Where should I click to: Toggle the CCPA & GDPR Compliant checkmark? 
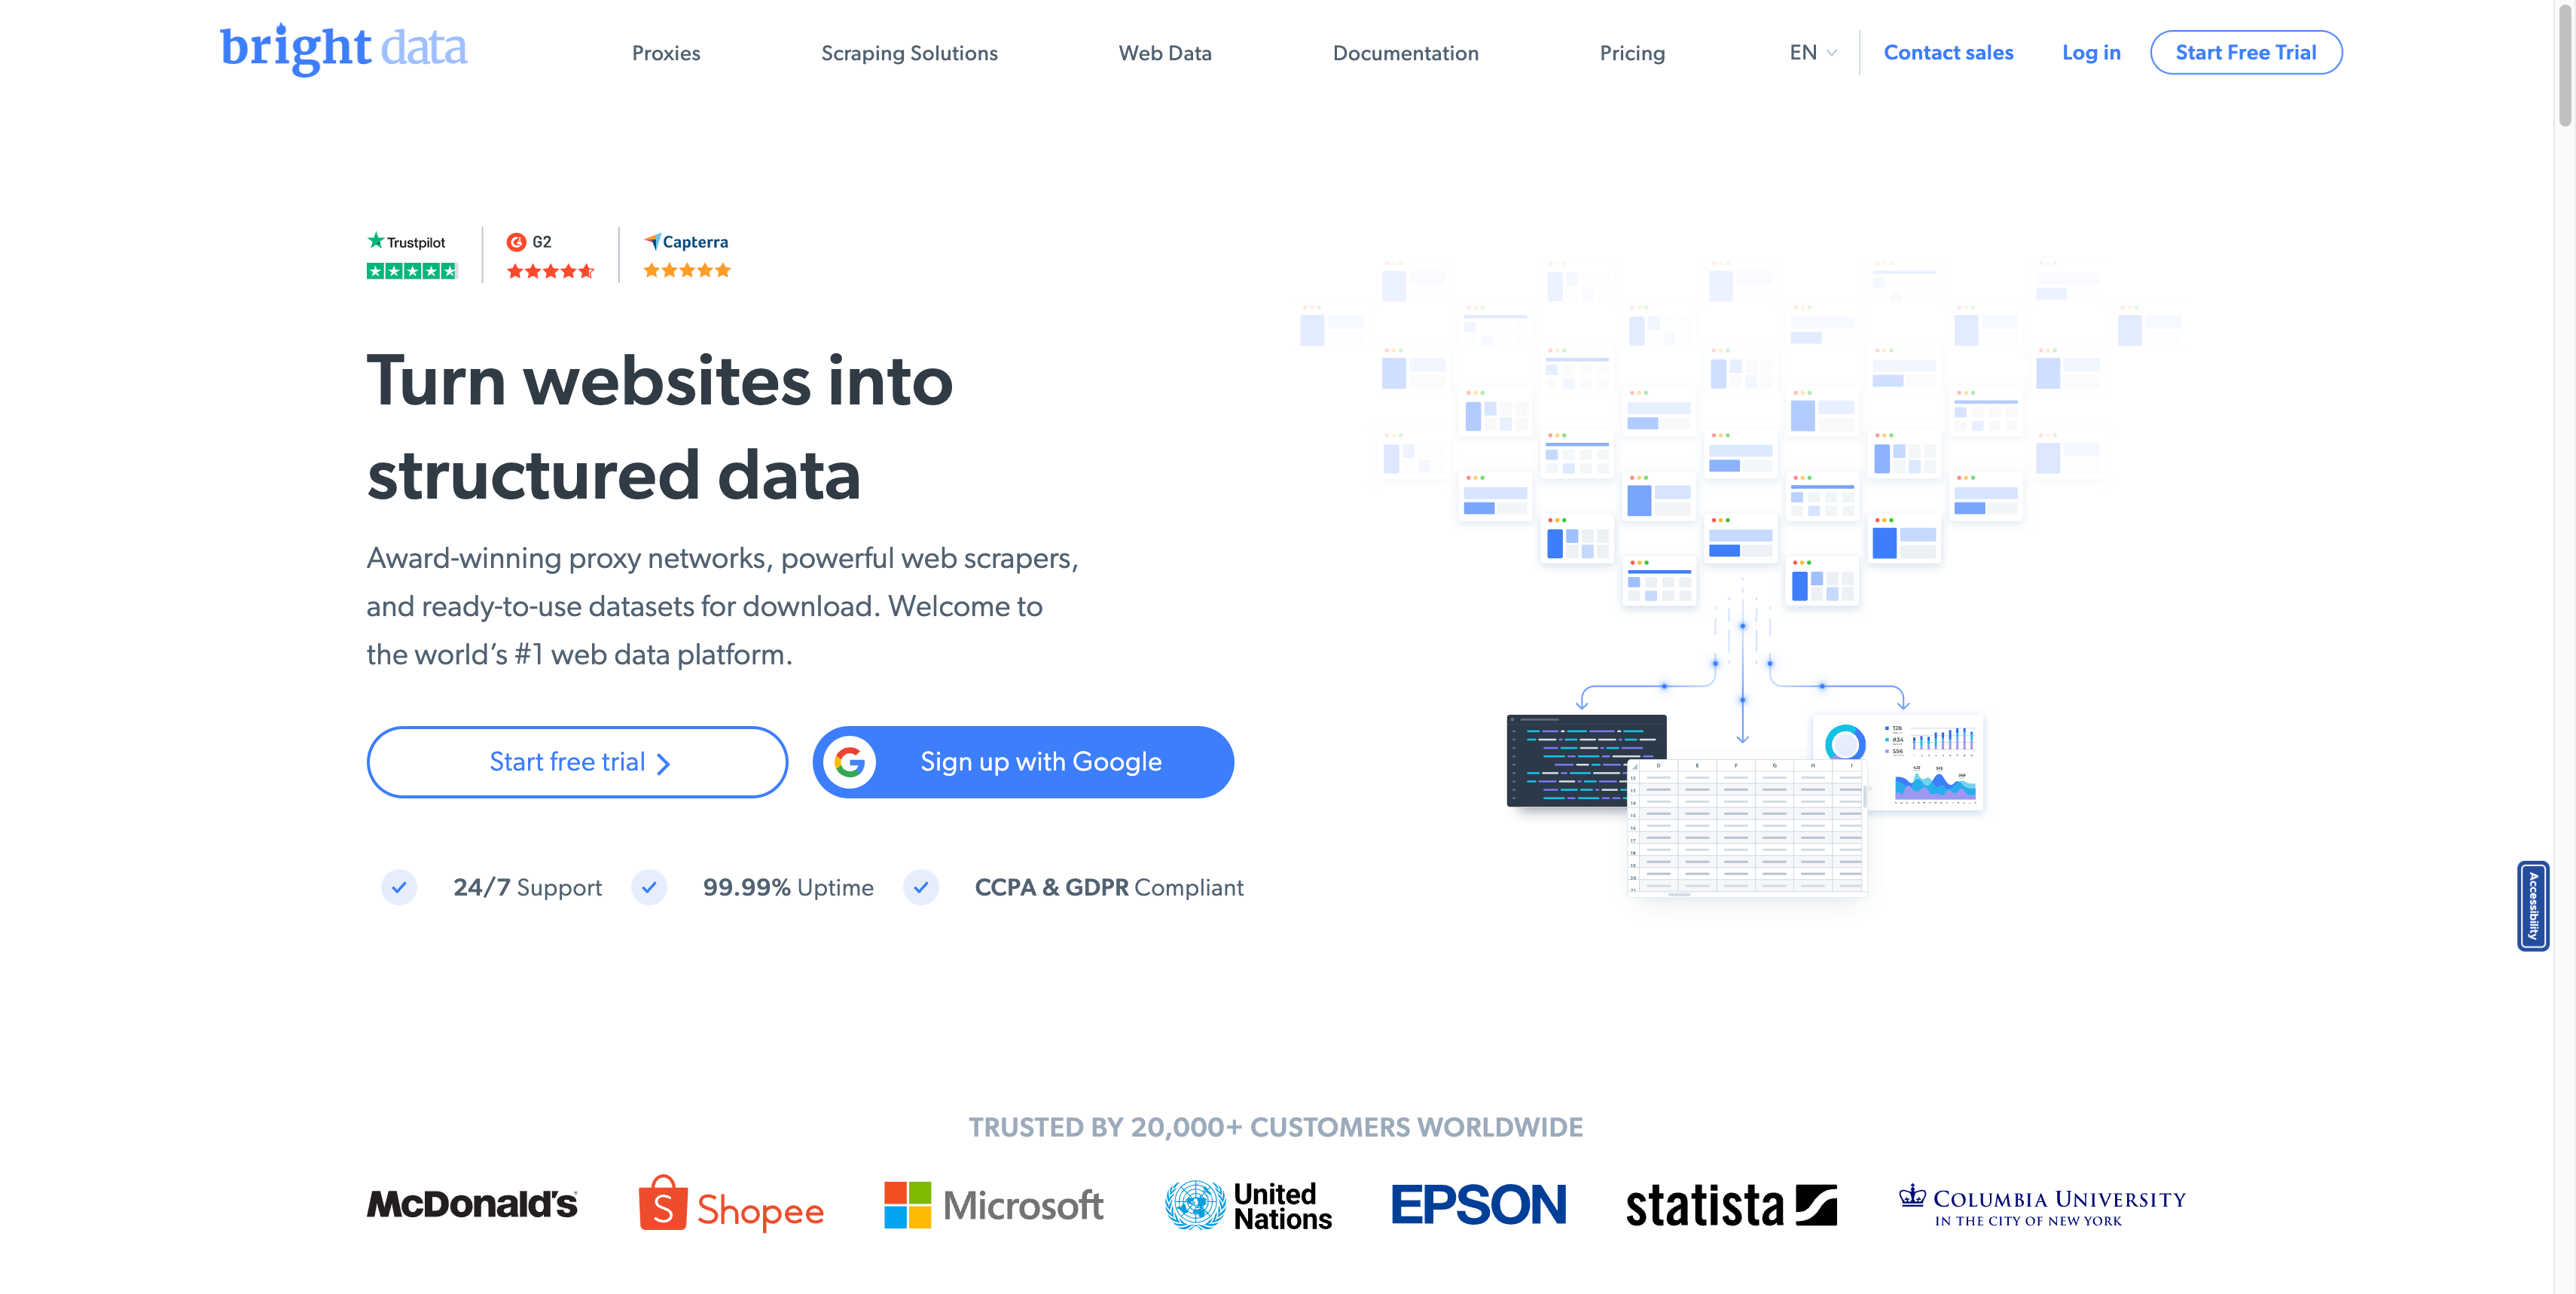pos(923,888)
